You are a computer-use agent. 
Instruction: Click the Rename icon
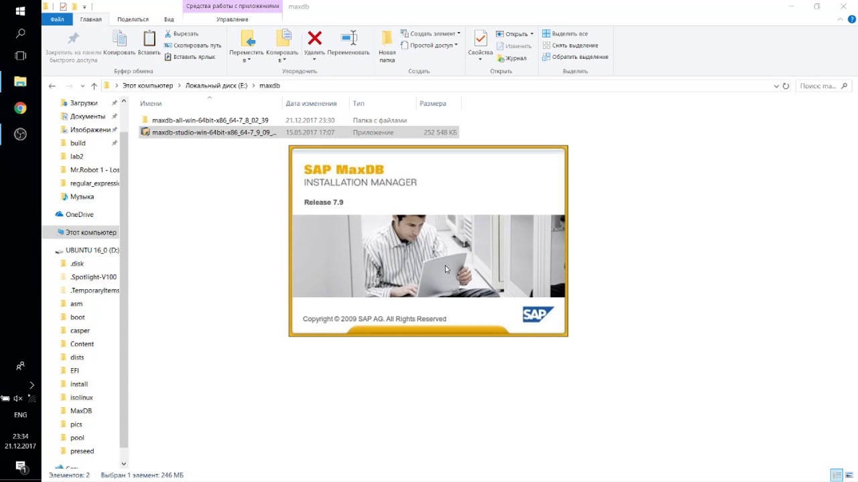tap(349, 37)
